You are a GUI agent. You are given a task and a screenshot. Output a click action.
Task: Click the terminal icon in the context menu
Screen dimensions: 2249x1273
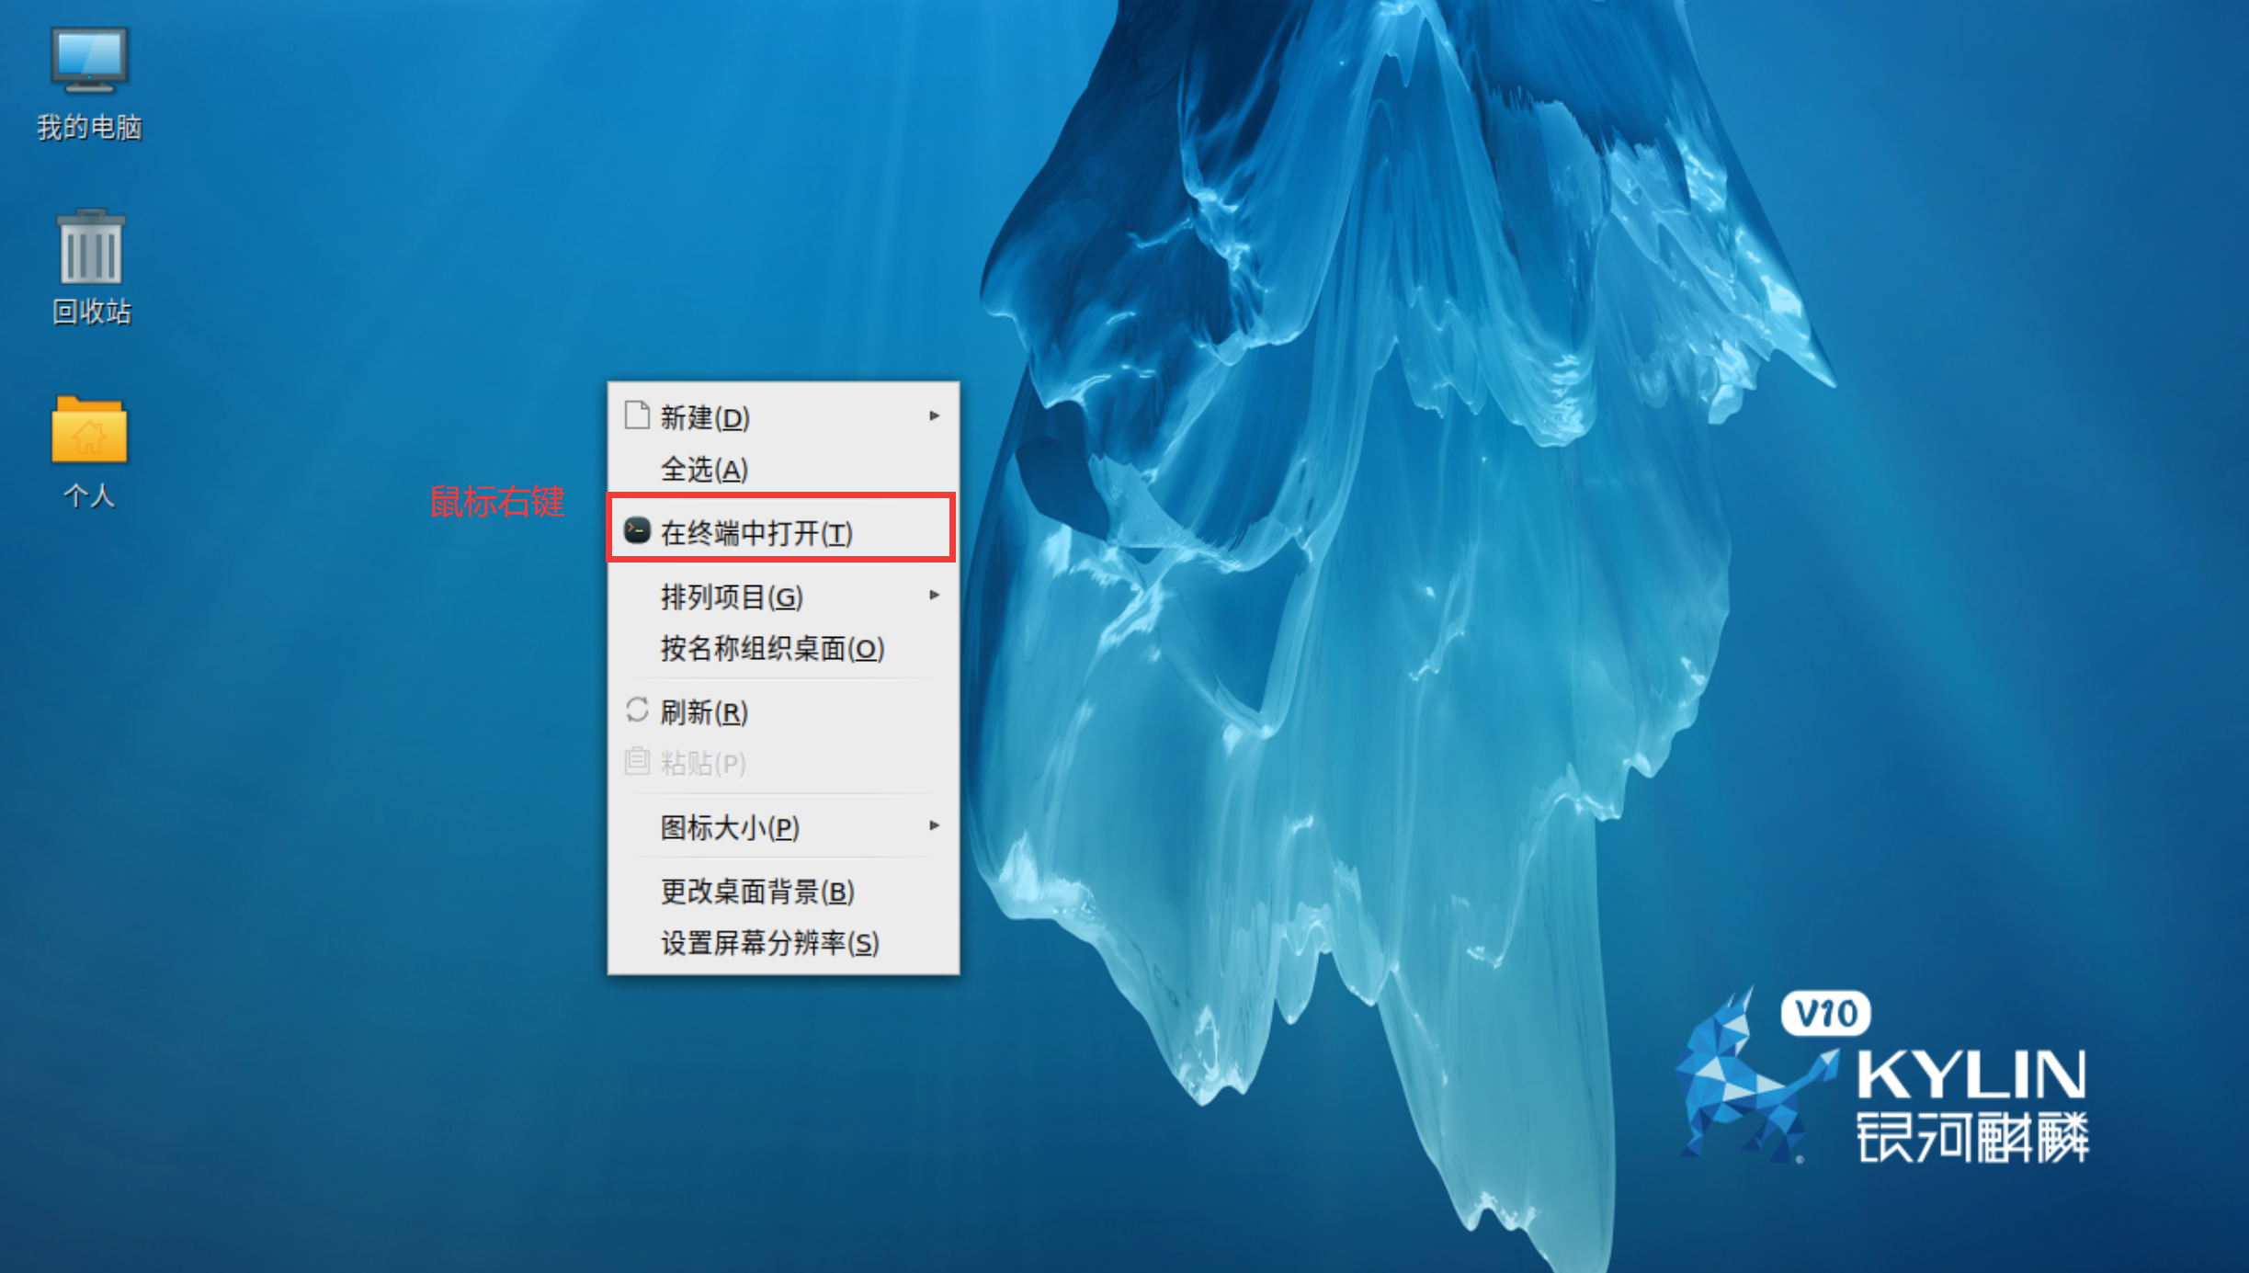tap(637, 530)
